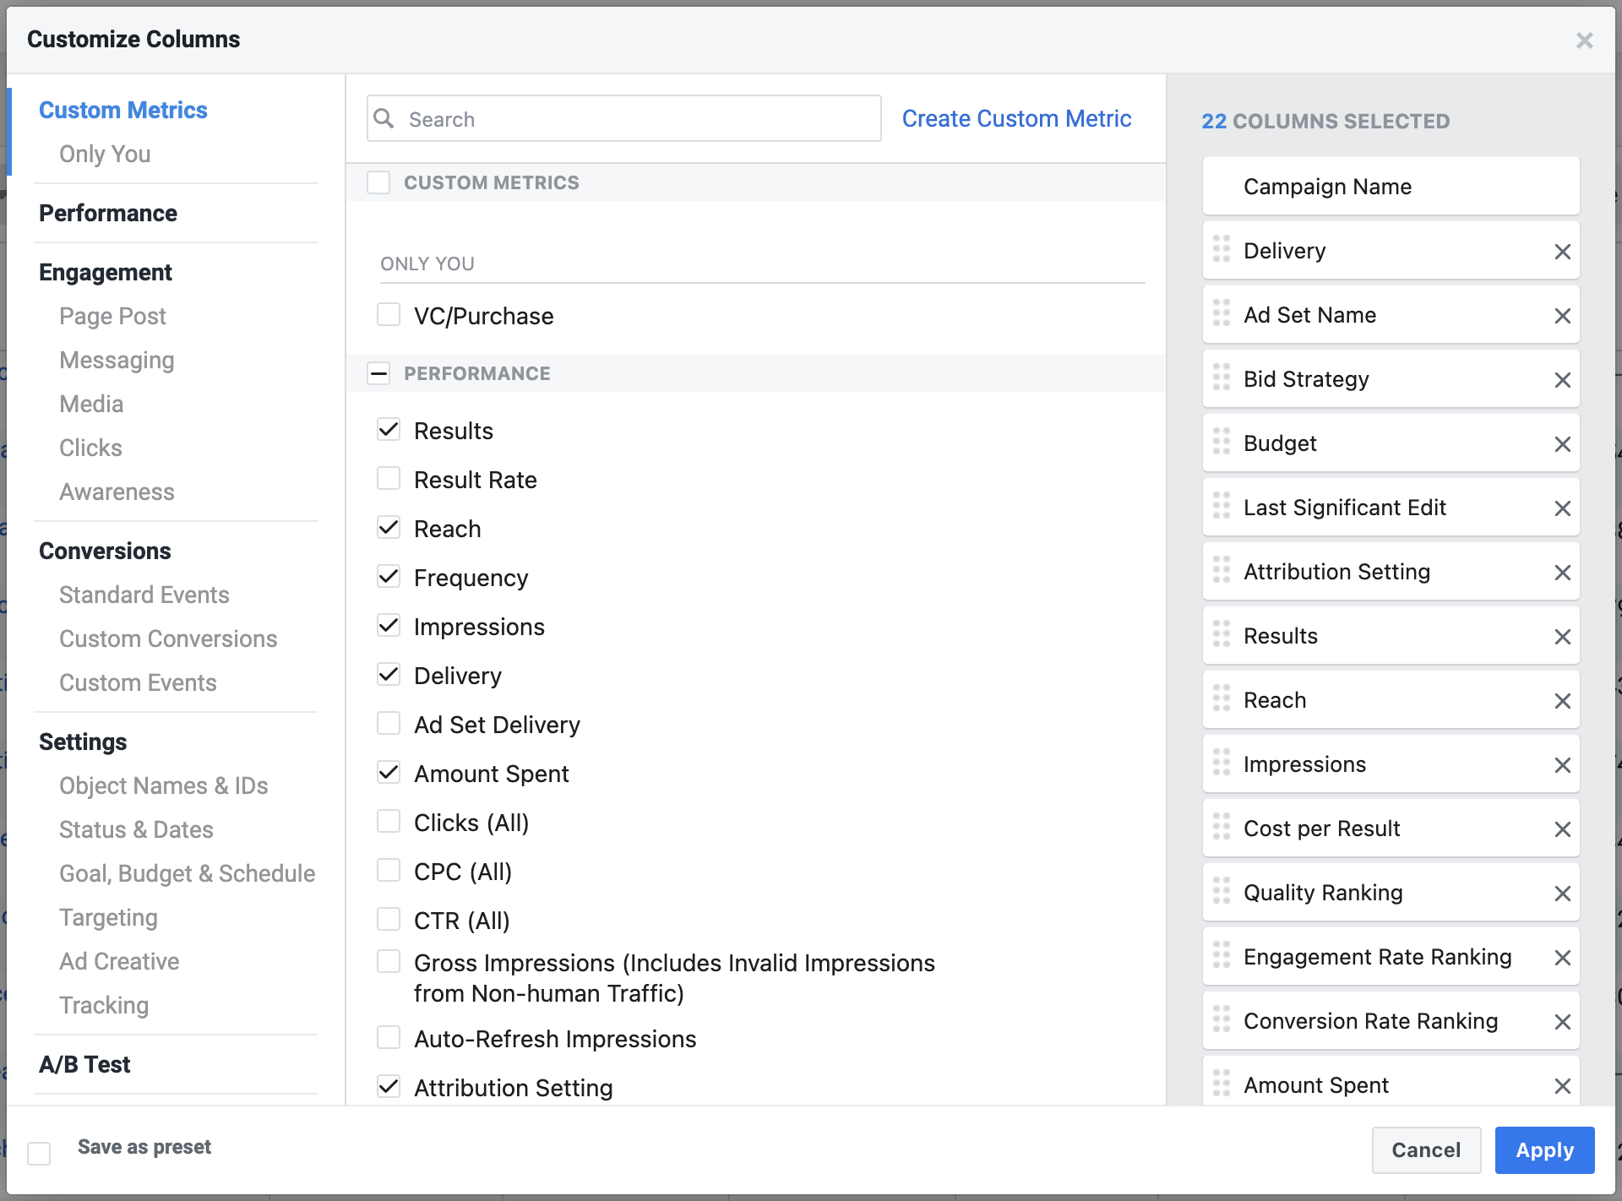Click Create Custom Metric link
The height and width of the screenshot is (1201, 1622).
pyautogui.click(x=1016, y=118)
